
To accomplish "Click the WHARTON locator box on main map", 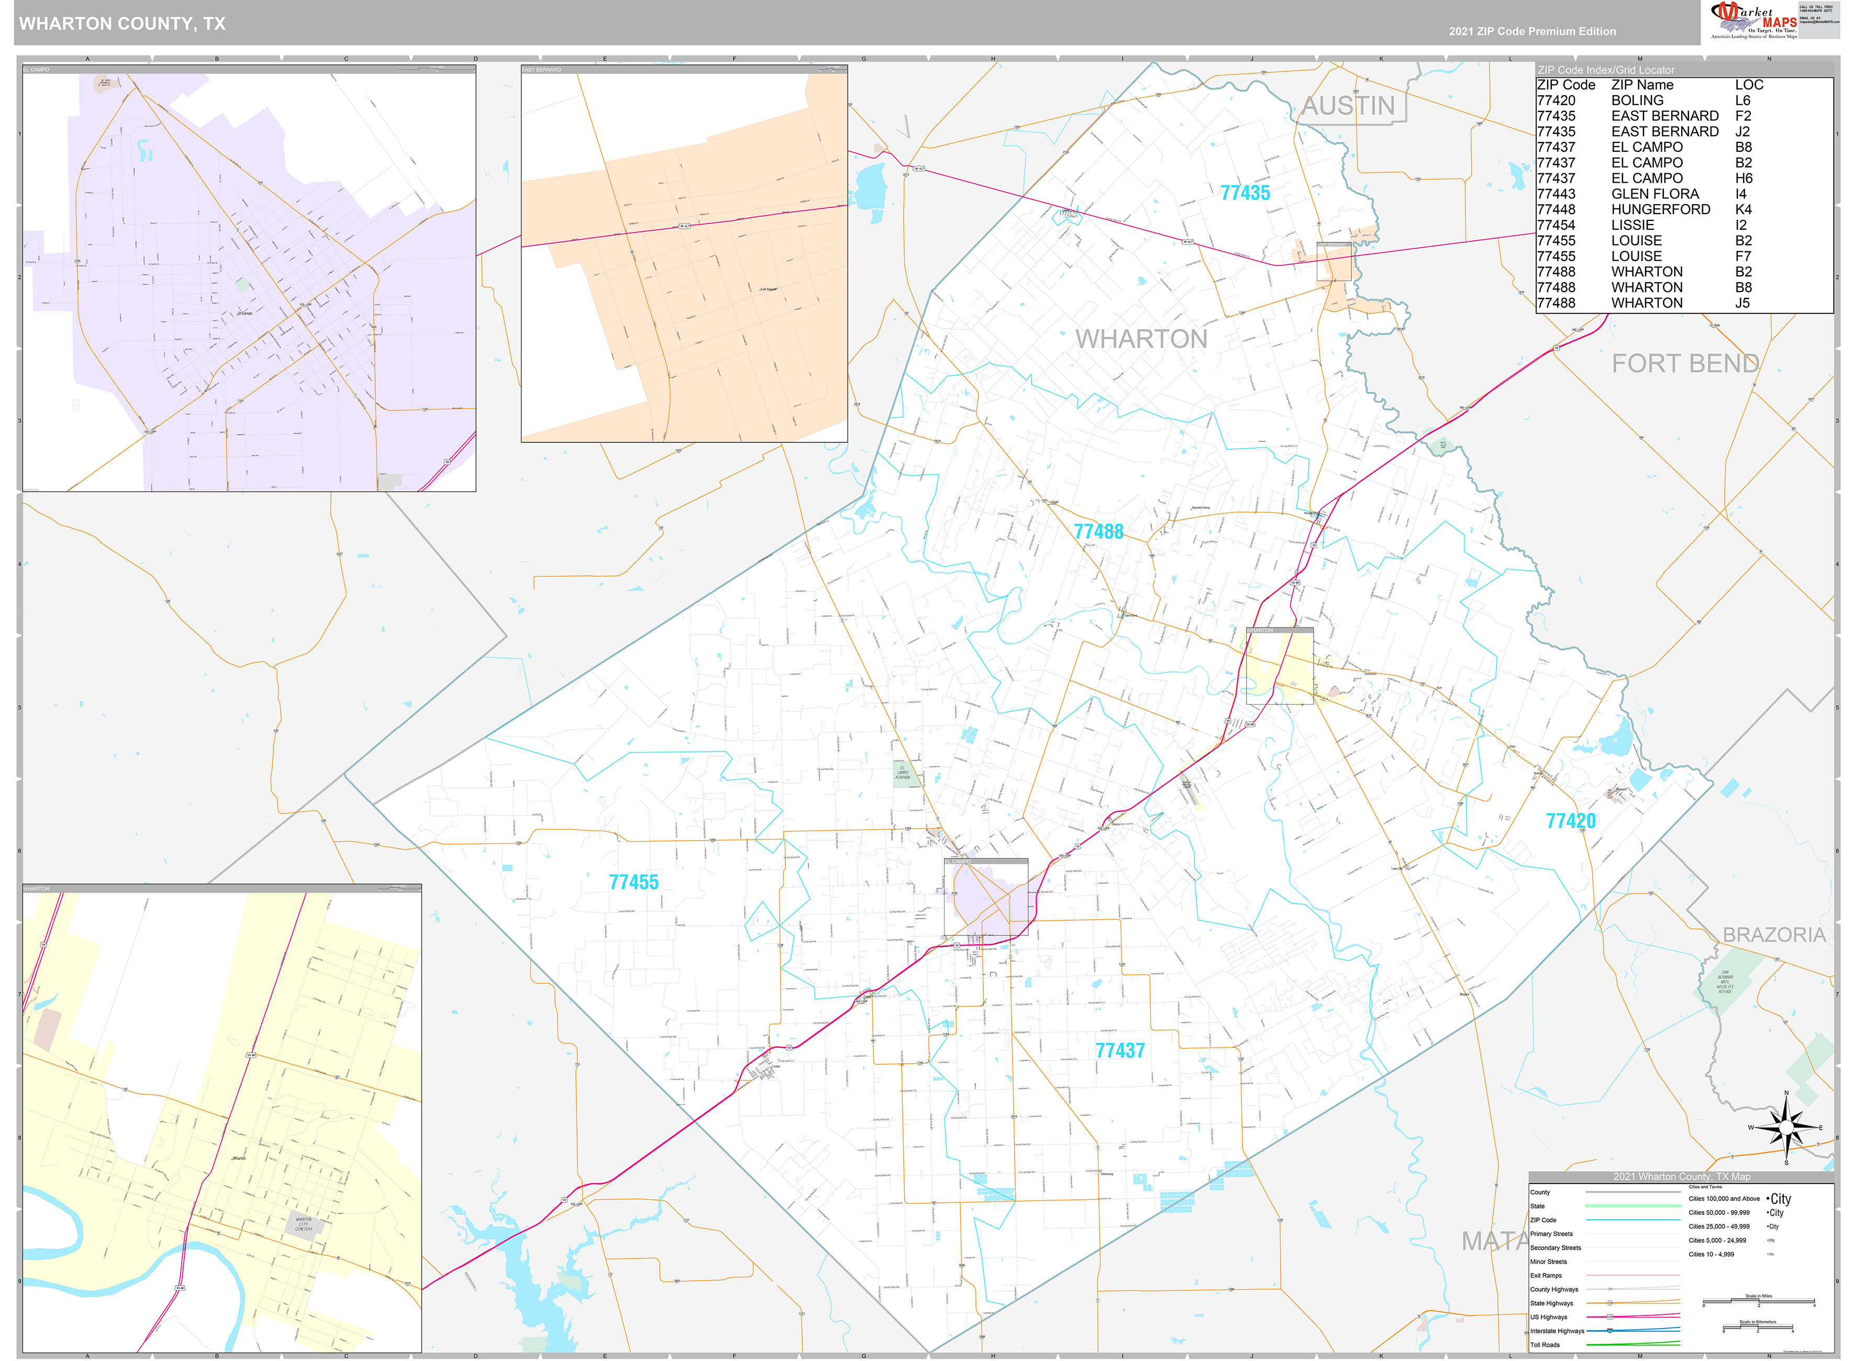I will tap(1280, 666).
